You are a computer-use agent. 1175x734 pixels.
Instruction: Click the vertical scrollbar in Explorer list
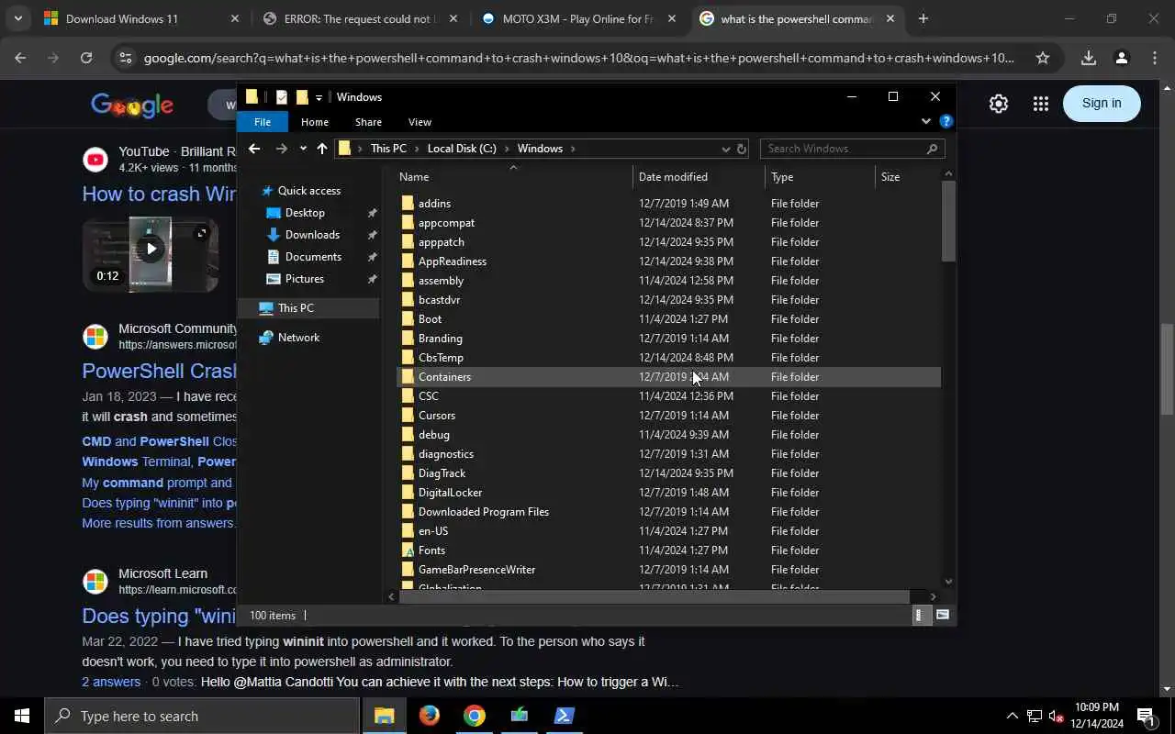click(948, 222)
